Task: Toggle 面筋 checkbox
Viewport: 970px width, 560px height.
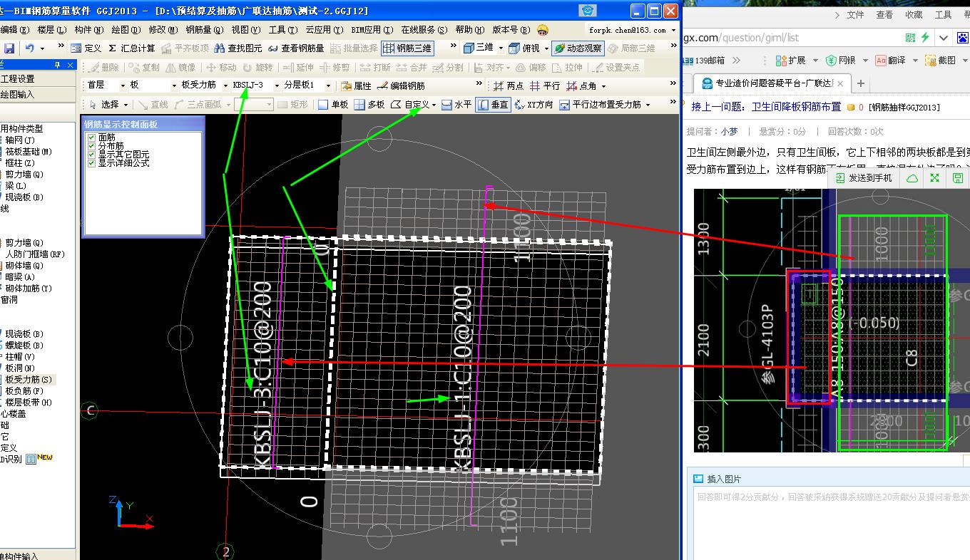Action: click(x=91, y=138)
